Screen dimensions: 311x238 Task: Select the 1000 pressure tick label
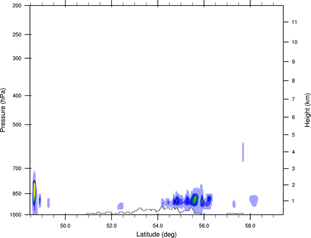[16, 215]
